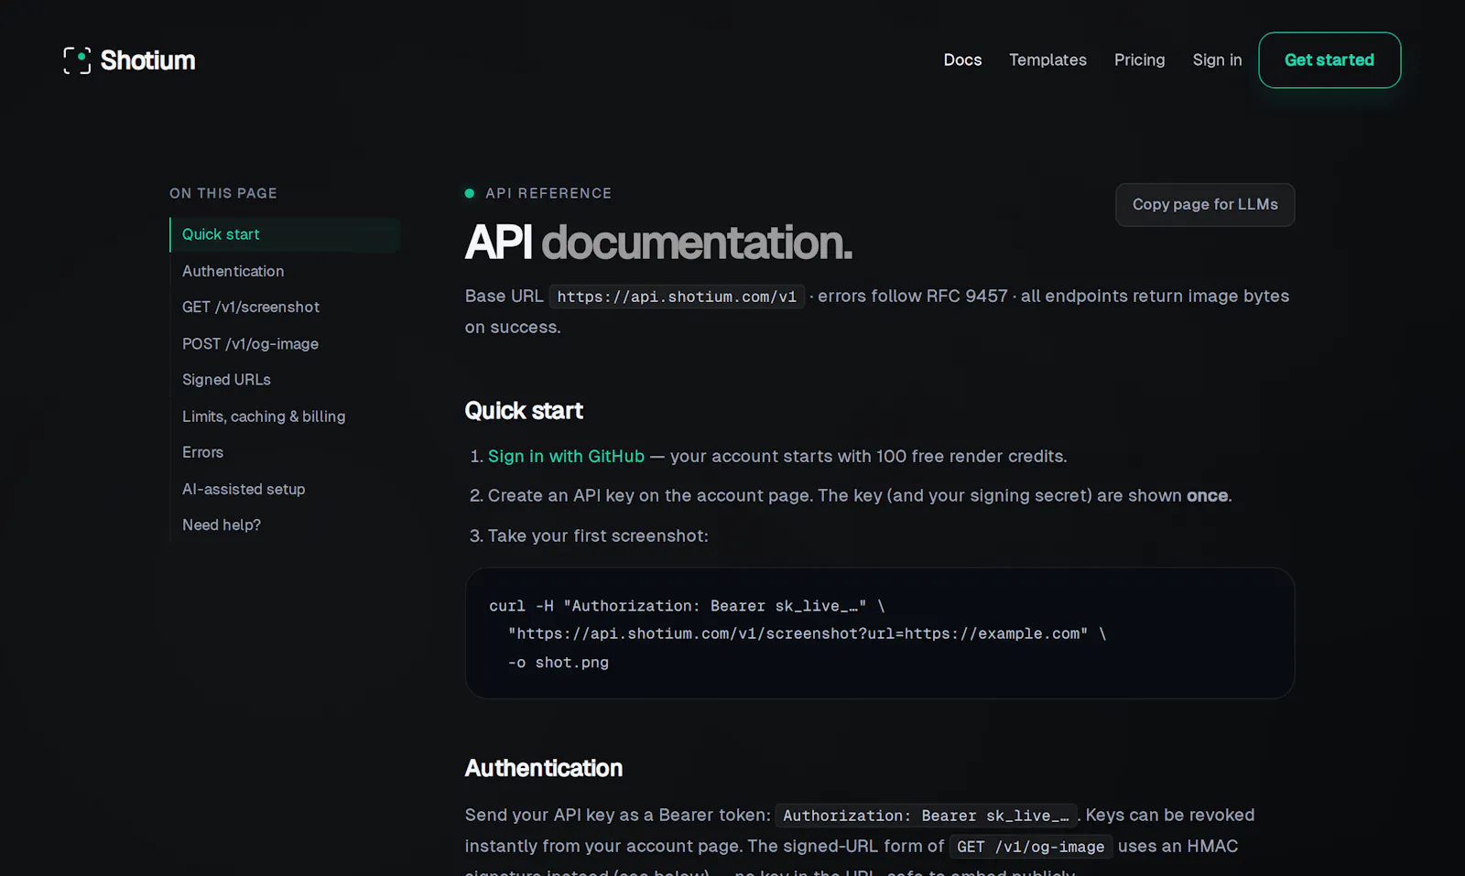The image size is (1465, 876).
Task: Go to the Pricing page
Action: point(1139,60)
